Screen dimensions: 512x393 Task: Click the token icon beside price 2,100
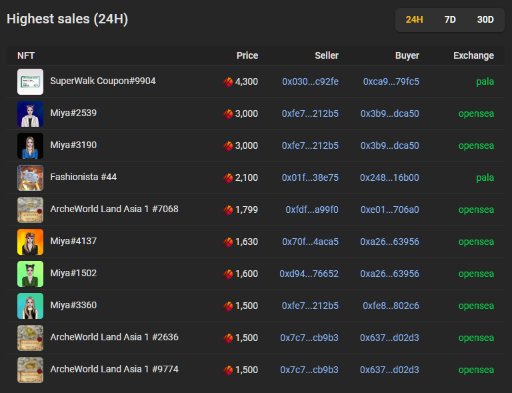coord(228,177)
